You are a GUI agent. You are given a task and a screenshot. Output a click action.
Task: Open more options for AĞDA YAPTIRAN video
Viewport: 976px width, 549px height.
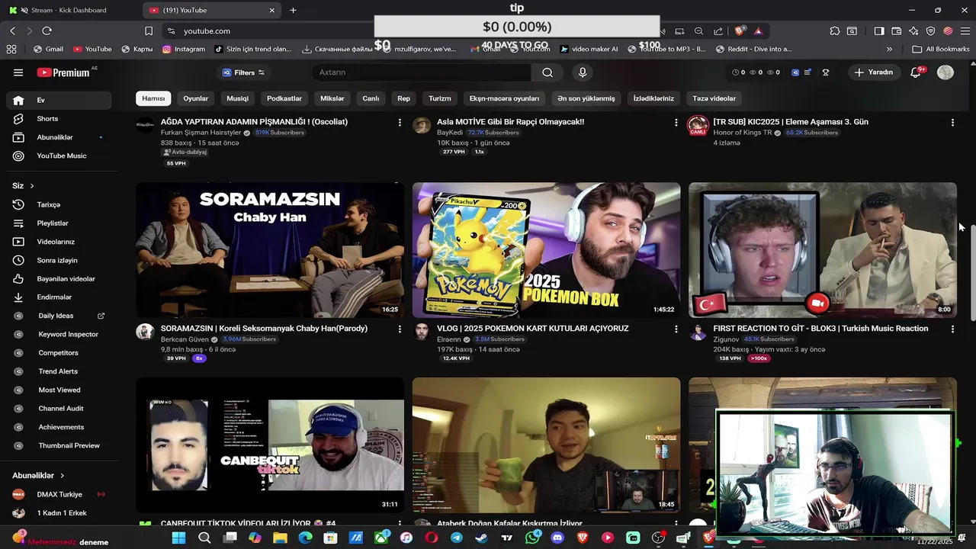tap(400, 122)
